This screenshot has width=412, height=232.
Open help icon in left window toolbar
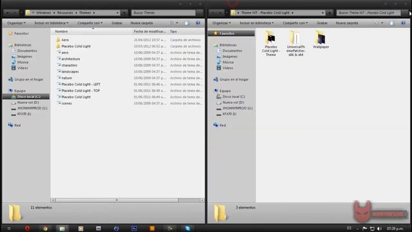[198, 23]
